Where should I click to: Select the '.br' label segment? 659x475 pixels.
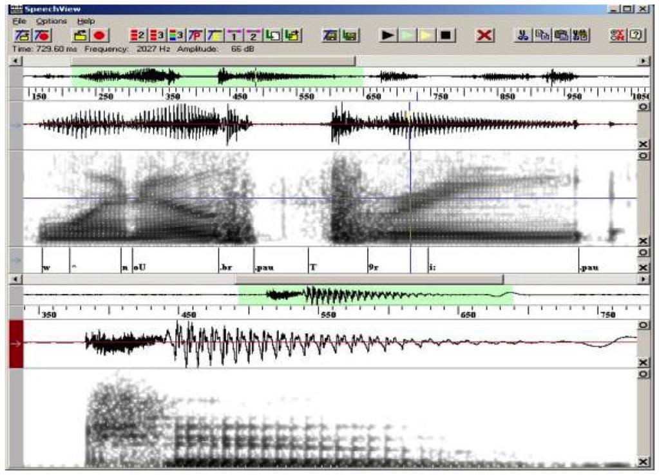point(226,267)
